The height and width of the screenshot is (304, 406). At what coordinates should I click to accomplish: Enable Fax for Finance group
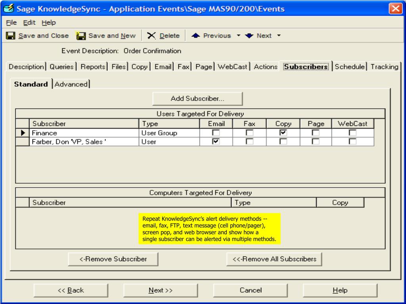(x=249, y=133)
